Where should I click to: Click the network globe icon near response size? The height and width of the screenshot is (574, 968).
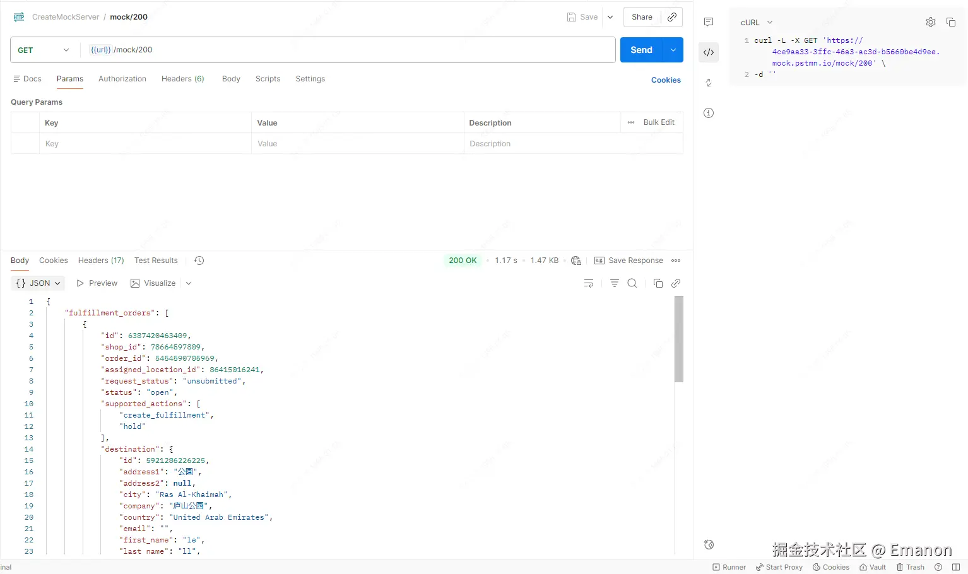[576, 261]
